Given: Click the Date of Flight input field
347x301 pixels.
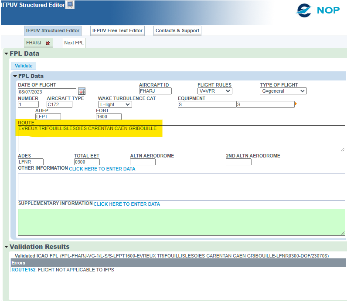Looking at the screenshot, I should point(47,92).
